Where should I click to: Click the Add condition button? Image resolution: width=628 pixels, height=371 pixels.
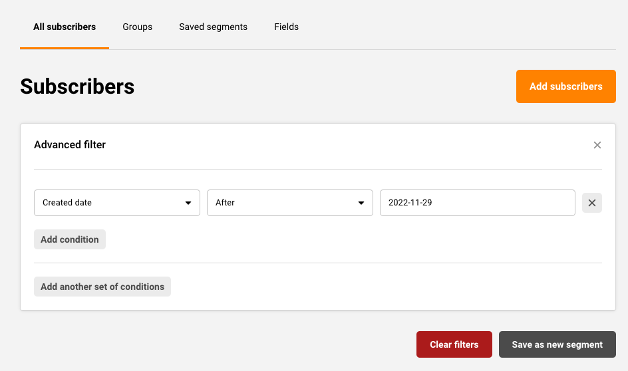pyautogui.click(x=70, y=239)
